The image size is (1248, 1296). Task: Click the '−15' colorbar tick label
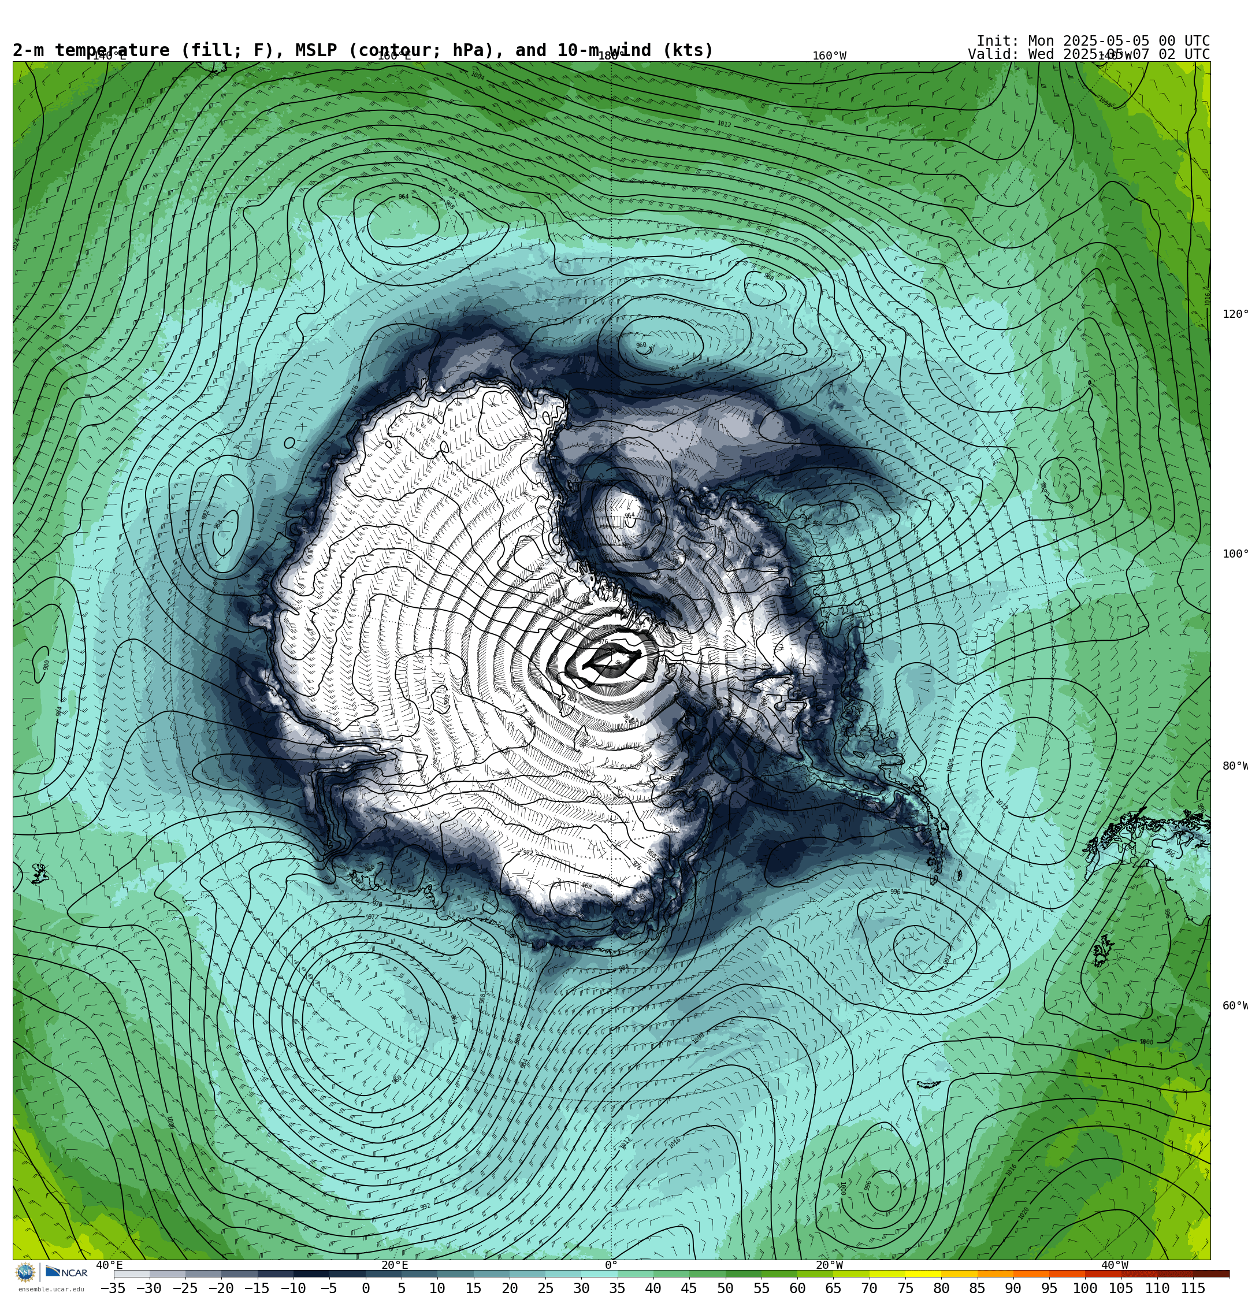257,1288
